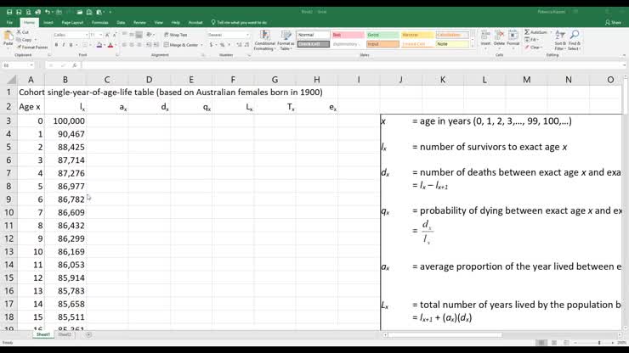Viewport: 629px width, 353px height.
Task: Decrease font size with small A
Action: (115, 36)
